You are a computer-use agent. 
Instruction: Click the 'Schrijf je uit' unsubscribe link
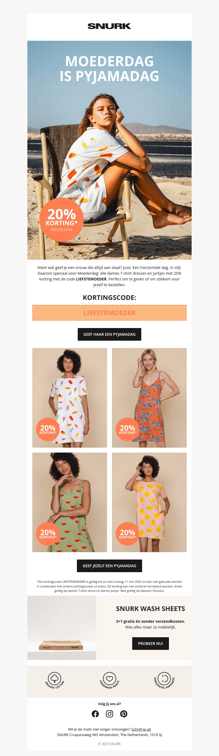(x=141, y=729)
